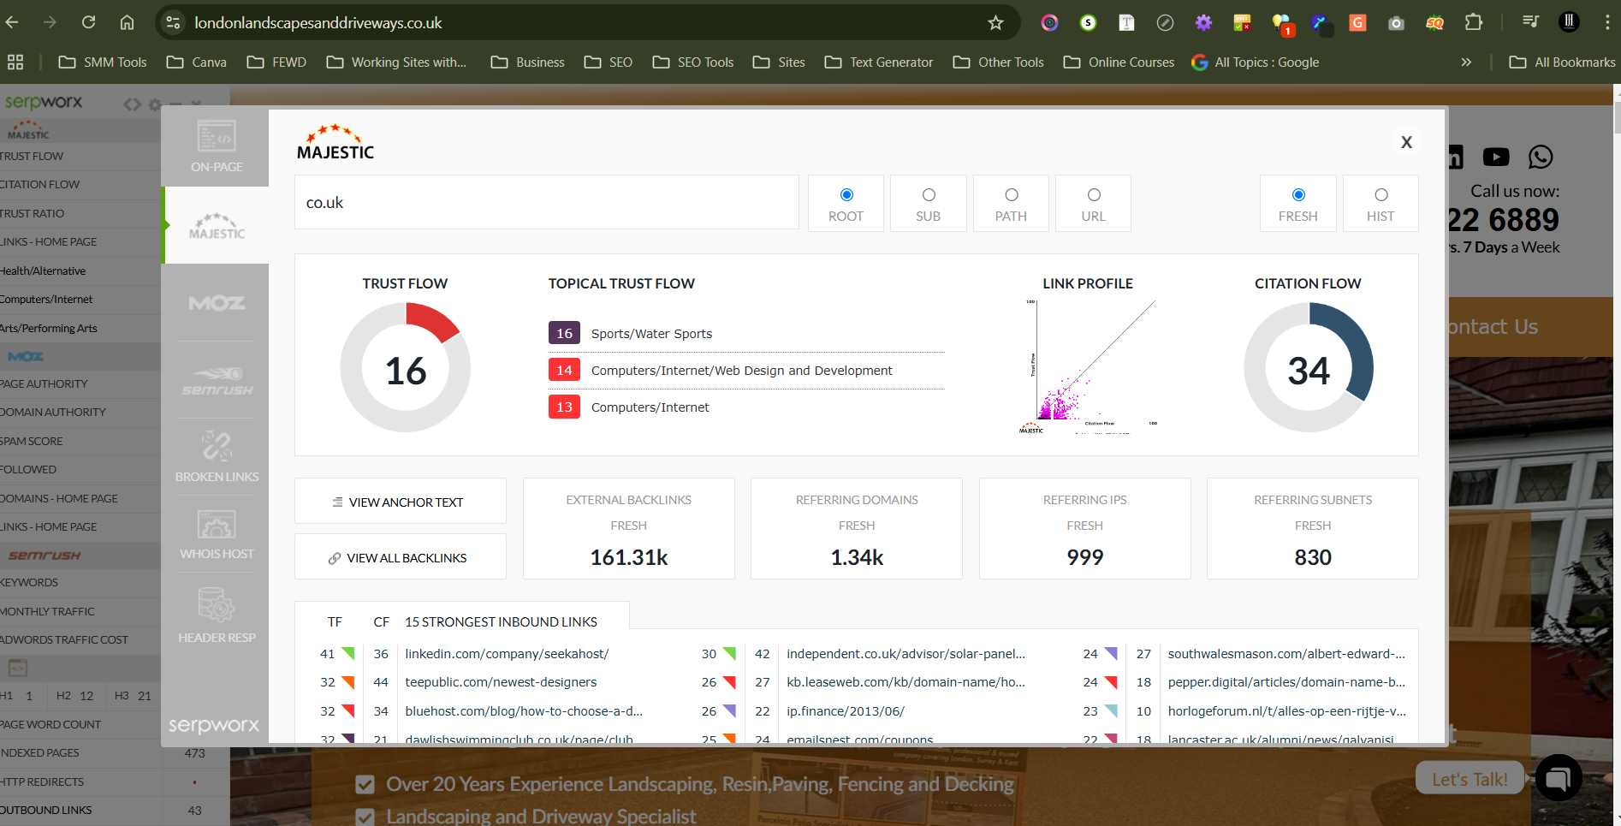1621x826 pixels.
Task: Choose the FRESH index radio
Action: 1298,195
